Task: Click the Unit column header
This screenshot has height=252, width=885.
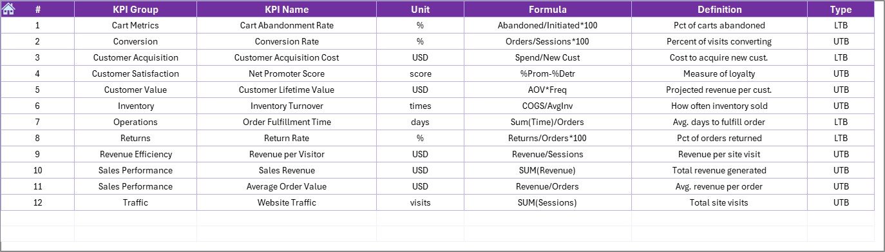Action: [x=420, y=10]
